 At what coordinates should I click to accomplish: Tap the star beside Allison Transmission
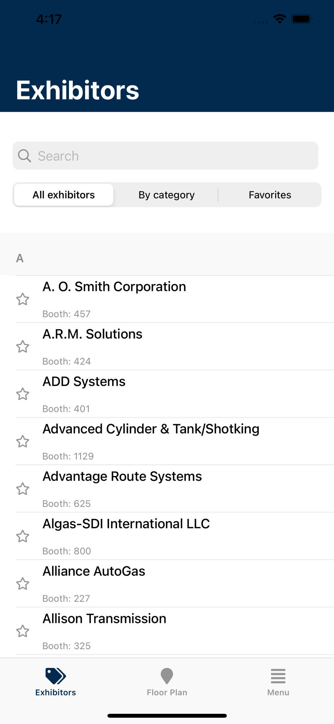pos(23,631)
